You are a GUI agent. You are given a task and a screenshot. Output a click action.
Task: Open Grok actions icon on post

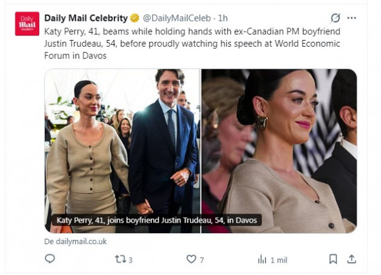335,18
